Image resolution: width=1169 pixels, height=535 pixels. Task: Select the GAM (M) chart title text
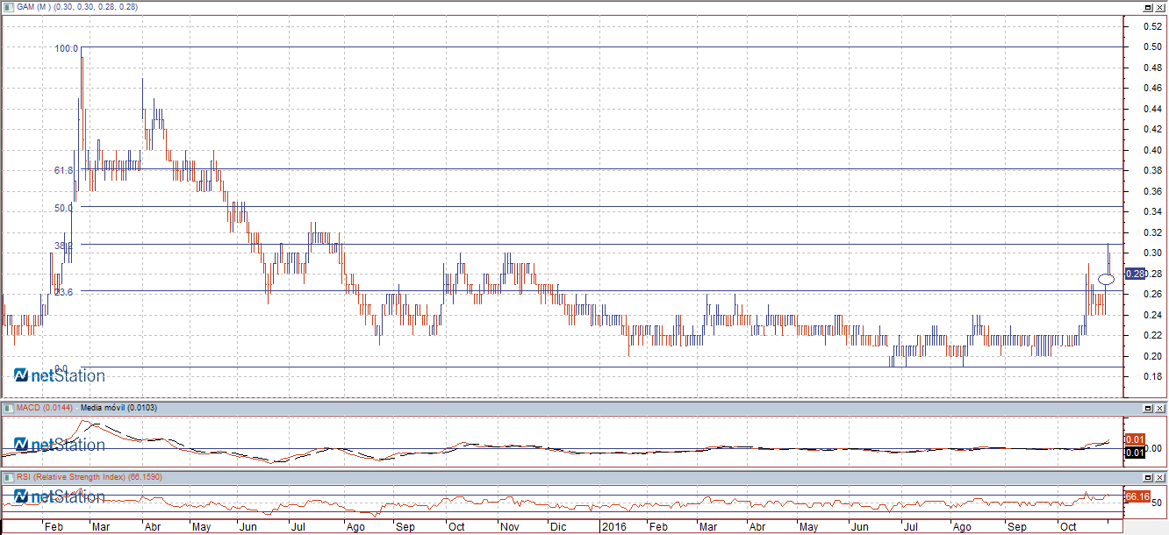(31, 7)
